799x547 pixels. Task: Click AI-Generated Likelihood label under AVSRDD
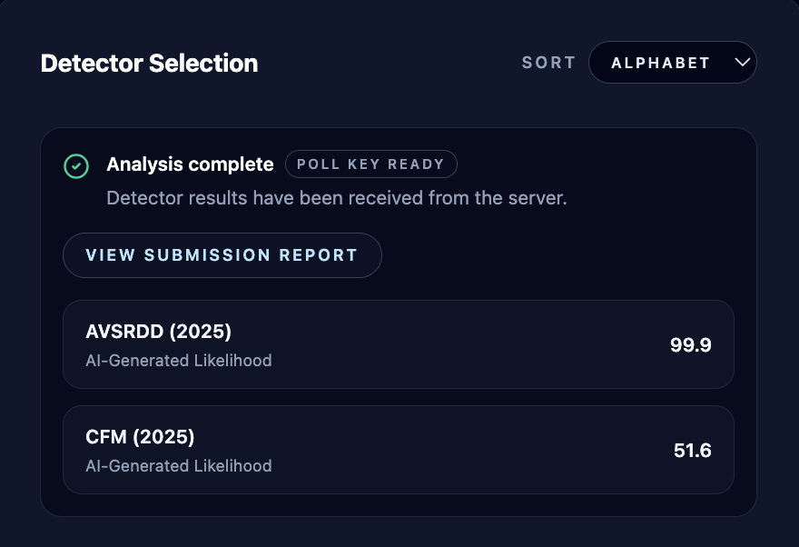point(179,361)
